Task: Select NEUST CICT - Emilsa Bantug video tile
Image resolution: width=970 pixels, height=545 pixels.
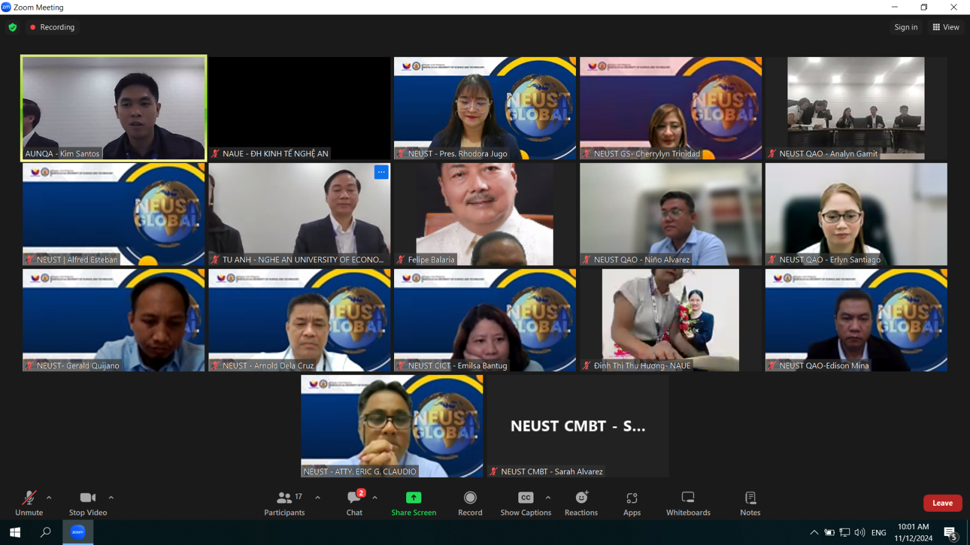Action: click(485, 320)
